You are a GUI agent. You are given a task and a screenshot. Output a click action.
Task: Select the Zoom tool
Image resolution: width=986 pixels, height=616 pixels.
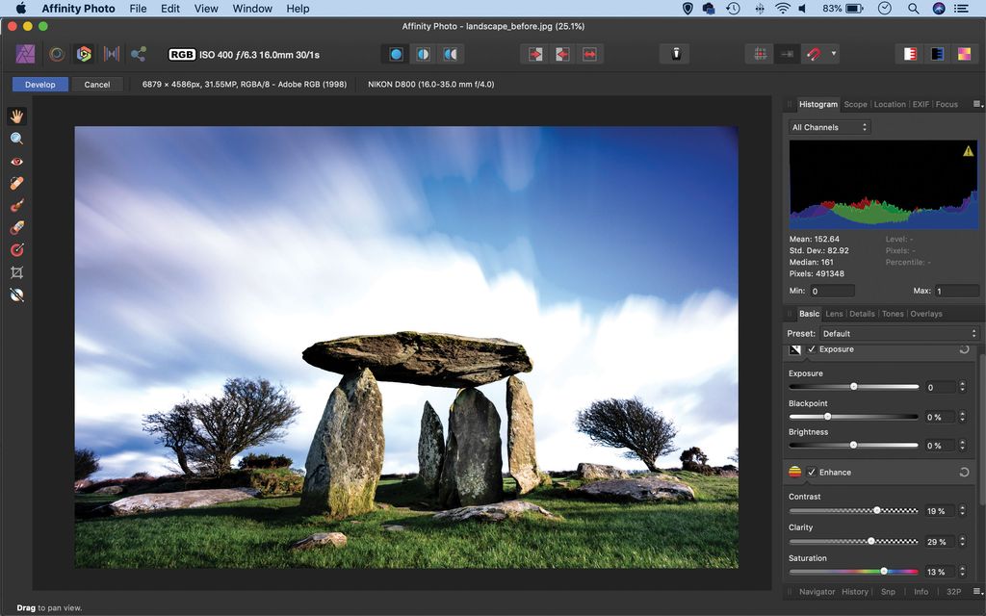pos(15,138)
